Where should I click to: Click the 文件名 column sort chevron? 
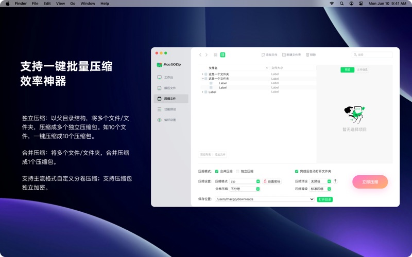pos(267,68)
